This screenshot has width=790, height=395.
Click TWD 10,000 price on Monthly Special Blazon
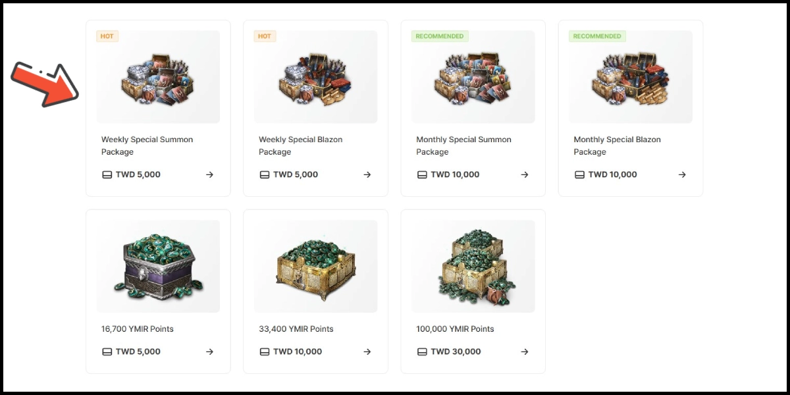[612, 175]
